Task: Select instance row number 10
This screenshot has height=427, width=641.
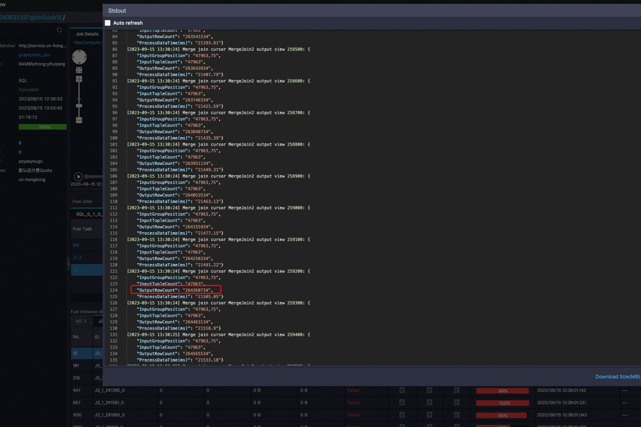Action: 75,353
